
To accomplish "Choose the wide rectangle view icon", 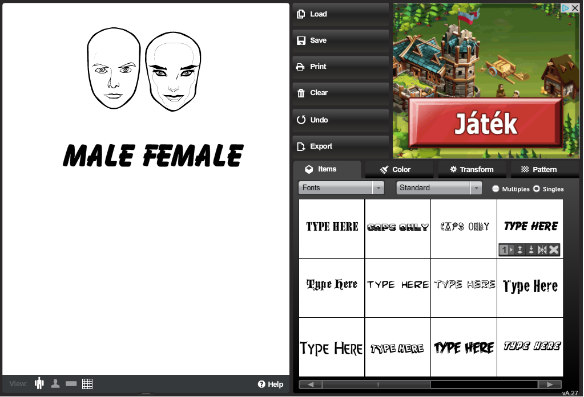I will click(71, 383).
